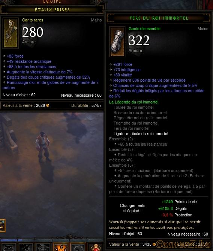213x251 pixels.
Task: Use the red health potion icon
Action: (96, 247)
